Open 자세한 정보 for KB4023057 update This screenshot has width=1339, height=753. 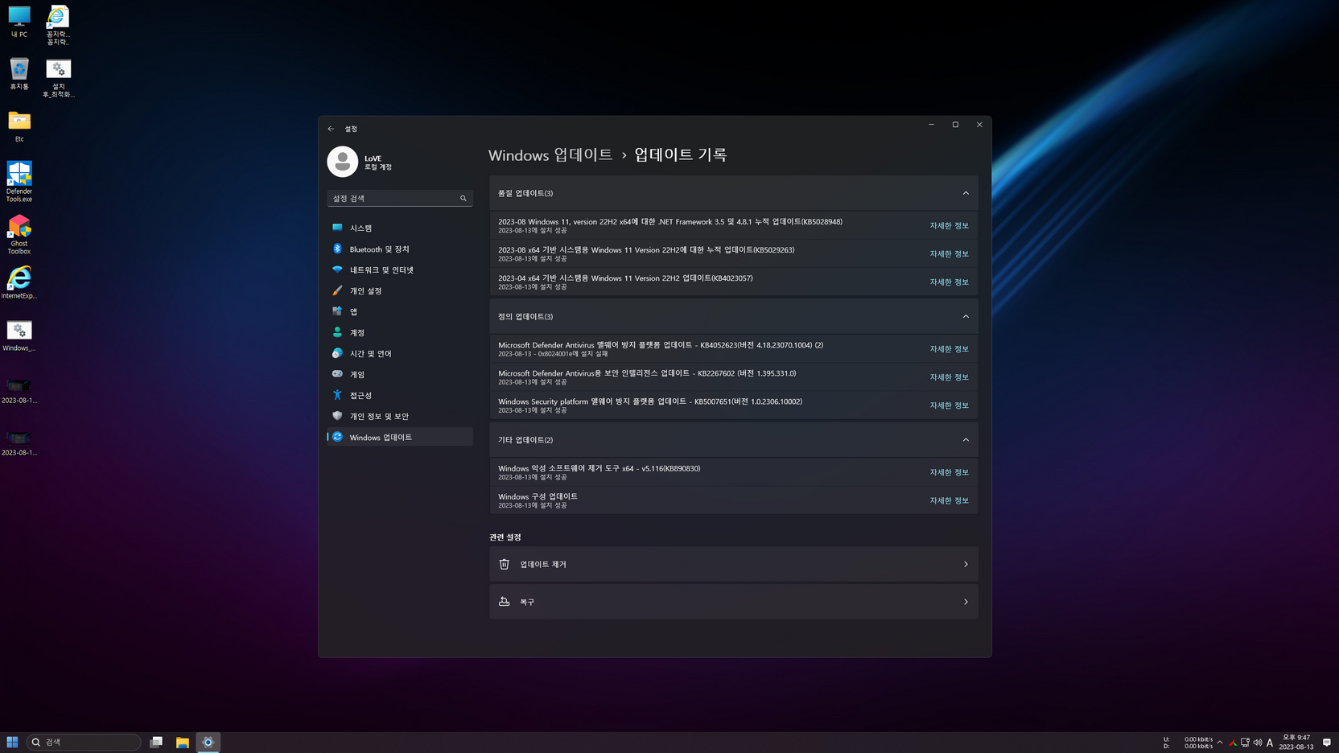pos(949,282)
